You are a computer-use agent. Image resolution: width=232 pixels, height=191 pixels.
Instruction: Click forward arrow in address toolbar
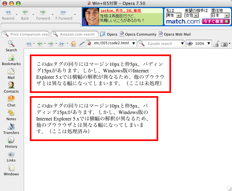[51, 44]
